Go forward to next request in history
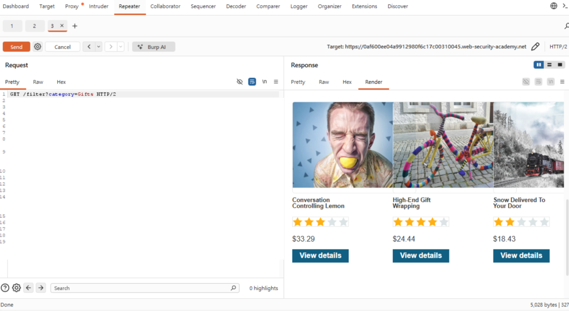 pyautogui.click(x=111, y=47)
